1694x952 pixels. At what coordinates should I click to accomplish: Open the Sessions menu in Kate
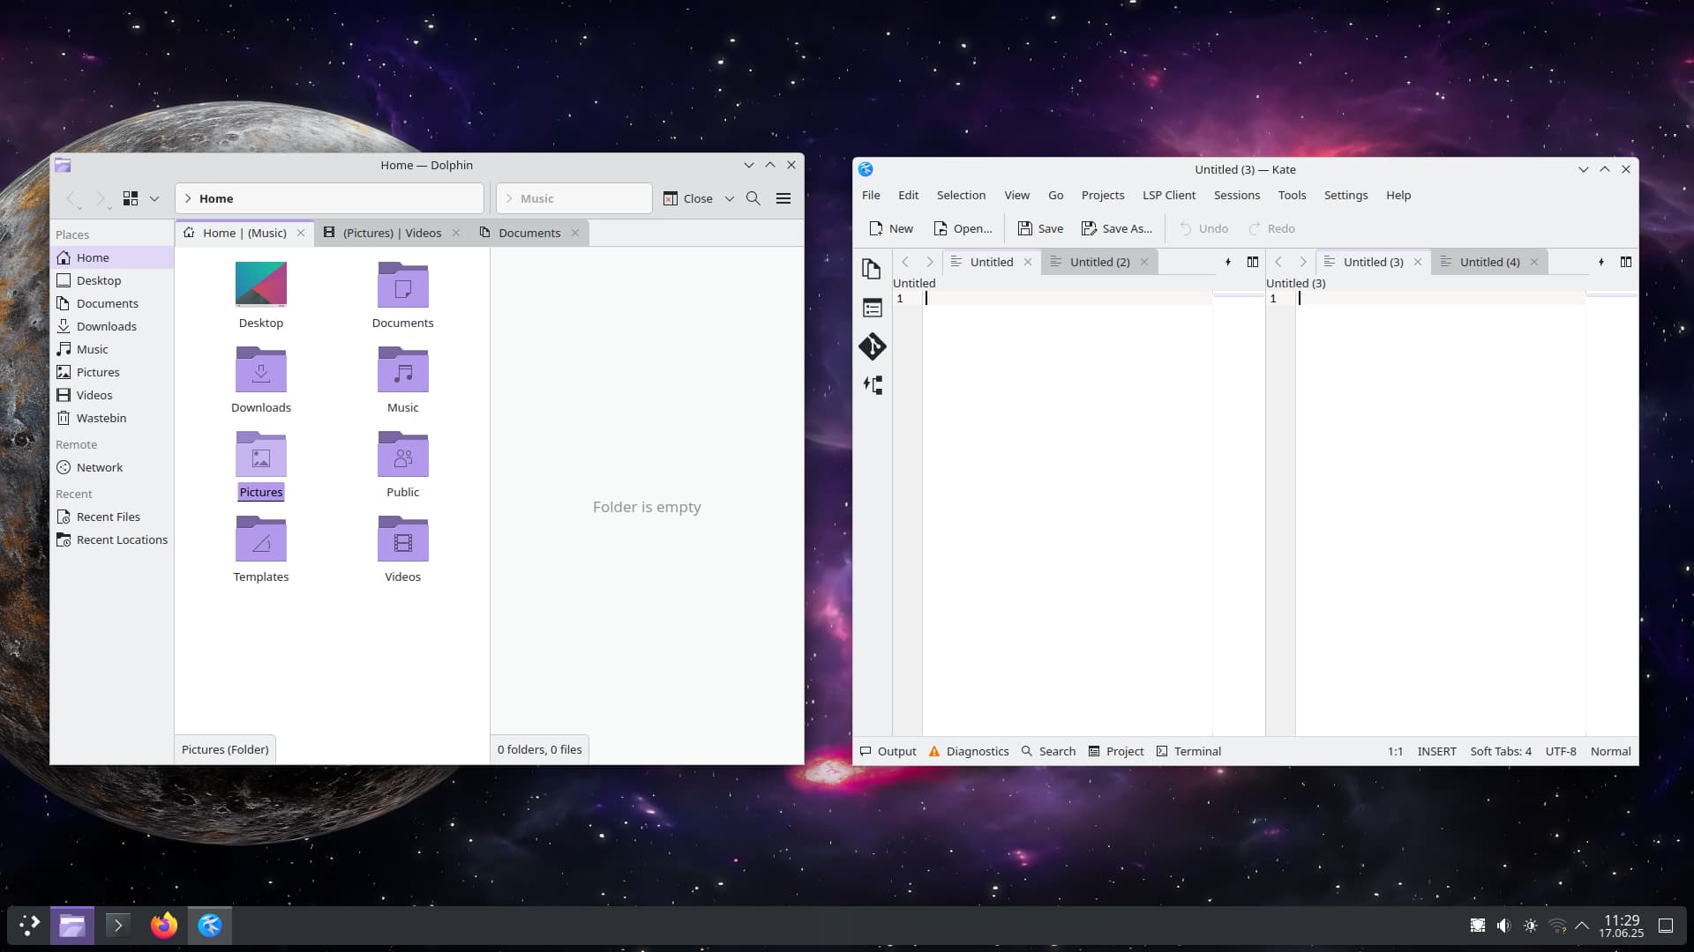pos(1236,195)
